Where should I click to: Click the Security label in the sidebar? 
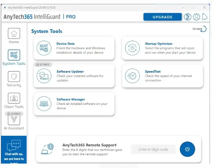coord(14,85)
